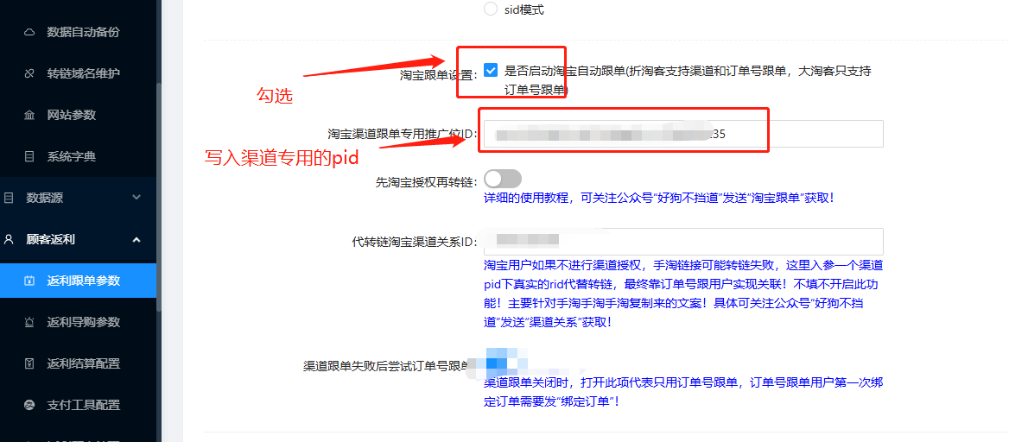The height and width of the screenshot is (442, 1009).
Task: Click the link icon beside 转链域名维护
Action: (29, 73)
